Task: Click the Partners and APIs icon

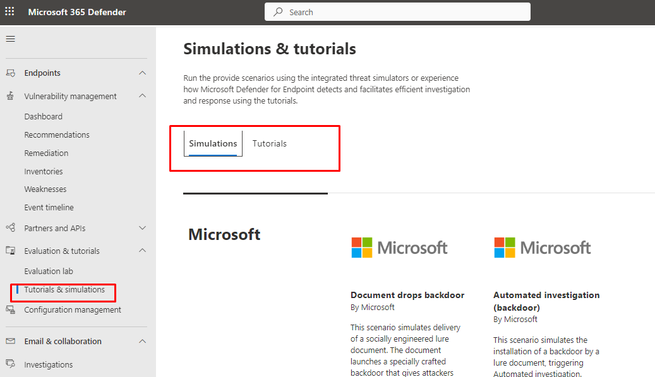Action: pyautogui.click(x=10, y=228)
